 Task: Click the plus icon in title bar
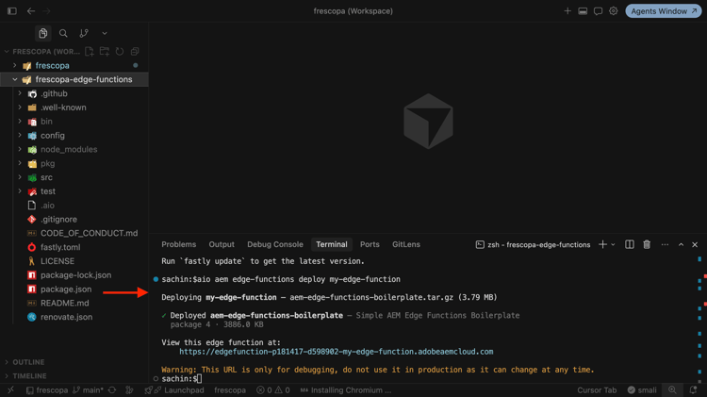pos(567,10)
